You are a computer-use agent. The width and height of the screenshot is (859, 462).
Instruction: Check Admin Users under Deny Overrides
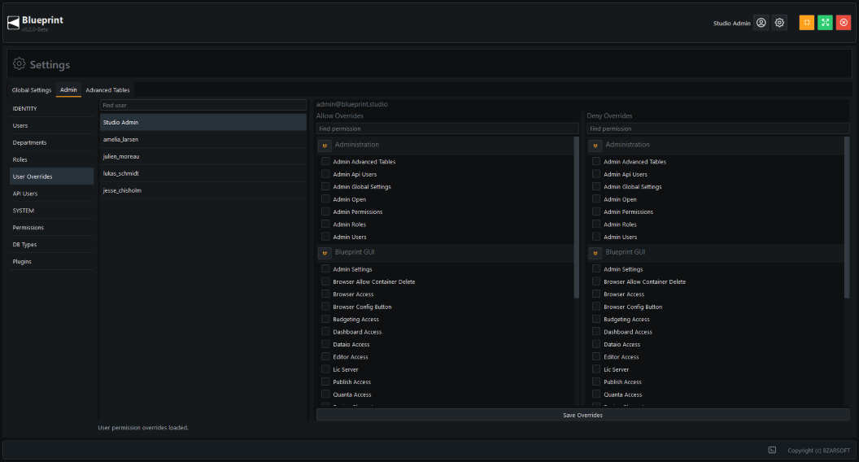(x=596, y=237)
